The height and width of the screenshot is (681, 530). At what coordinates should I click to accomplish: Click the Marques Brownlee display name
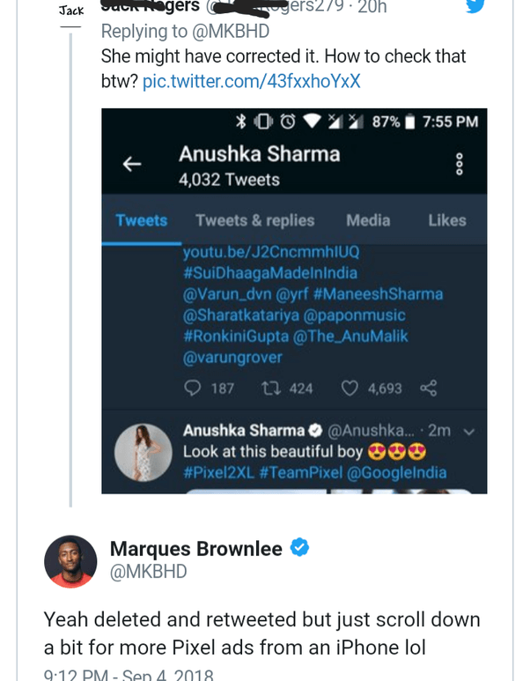tap(196, 549)
